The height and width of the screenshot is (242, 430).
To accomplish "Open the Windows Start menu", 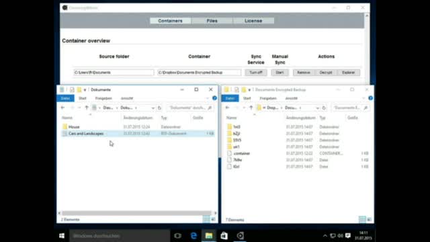I will point(62,236).
